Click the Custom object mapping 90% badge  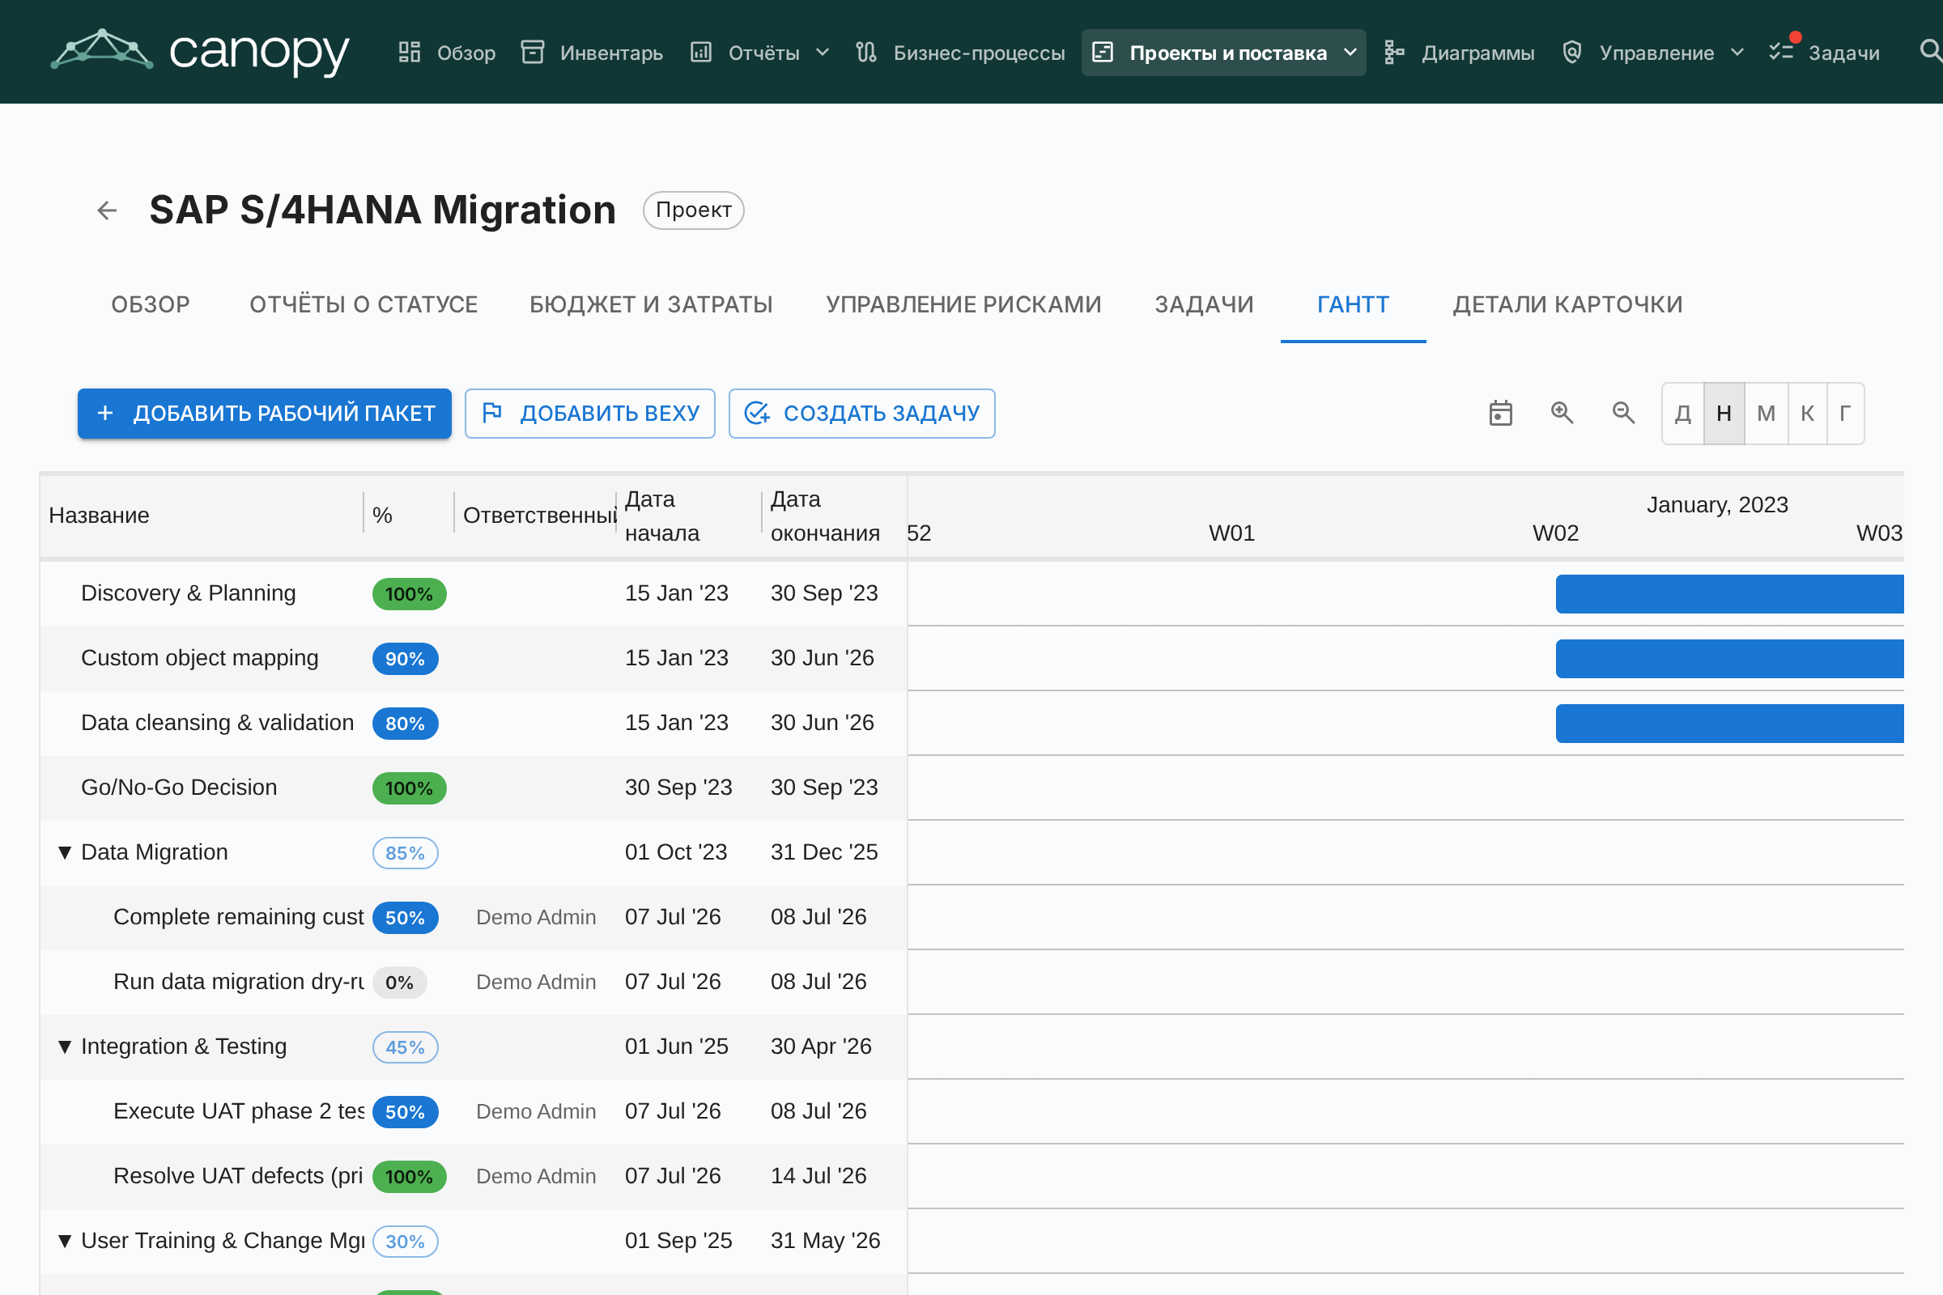(405, 658)
